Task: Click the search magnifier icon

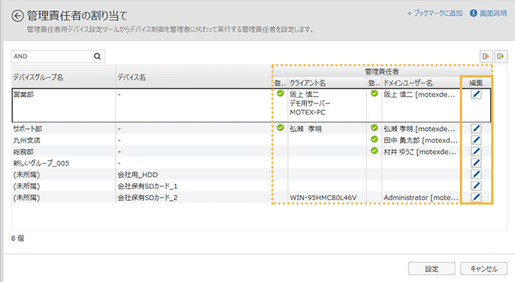Action: (97, 57)
